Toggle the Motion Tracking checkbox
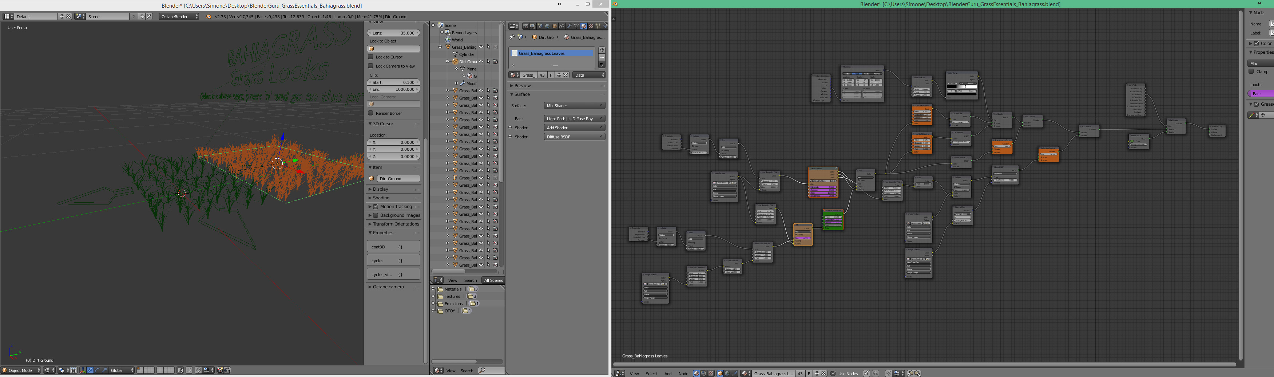Image resolution: width=1274 pixels, height=377 pixels. click(x=376, y=207)
